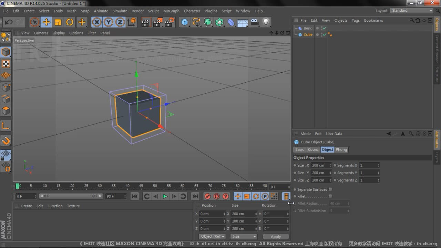This screenshot has width=441, height=248.
Task: Toggle snapping magnet icon
Action: pos(6,141)
